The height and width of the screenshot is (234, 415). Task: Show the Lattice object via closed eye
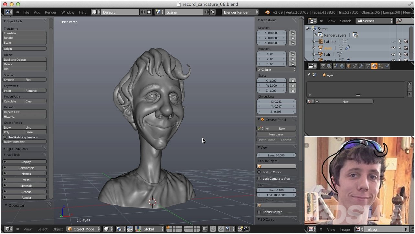(x=393, y=41)
